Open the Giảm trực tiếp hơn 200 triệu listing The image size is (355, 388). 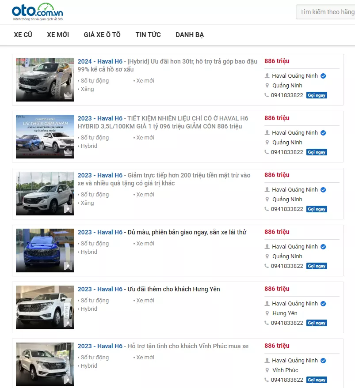[x=164, y=179]
